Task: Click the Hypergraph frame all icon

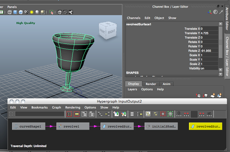Action: pos(69,114)
